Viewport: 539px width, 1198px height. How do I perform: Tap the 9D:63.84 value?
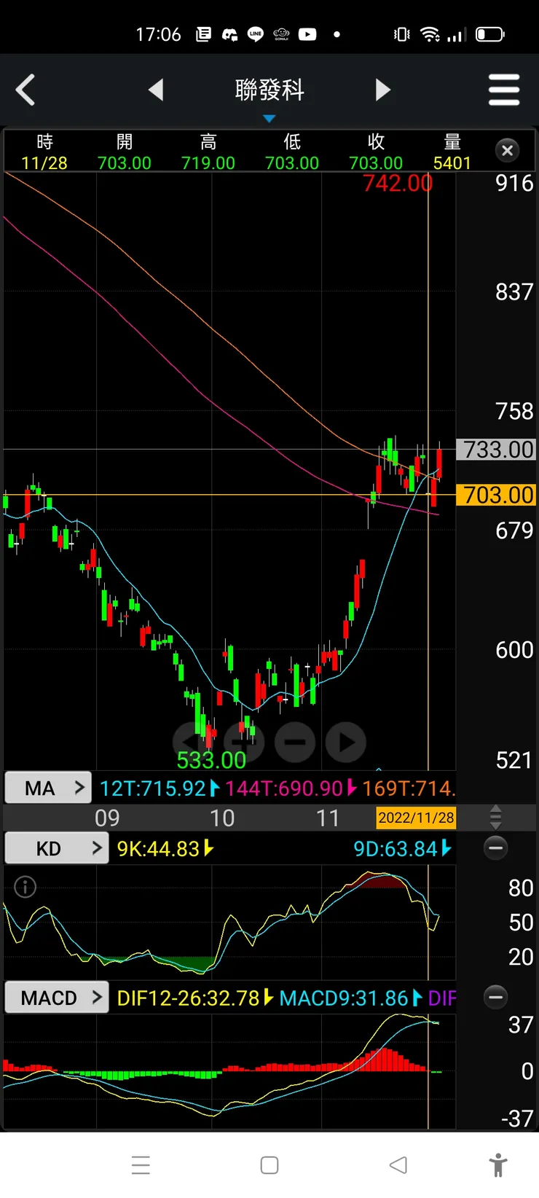[x=396, y=849]
